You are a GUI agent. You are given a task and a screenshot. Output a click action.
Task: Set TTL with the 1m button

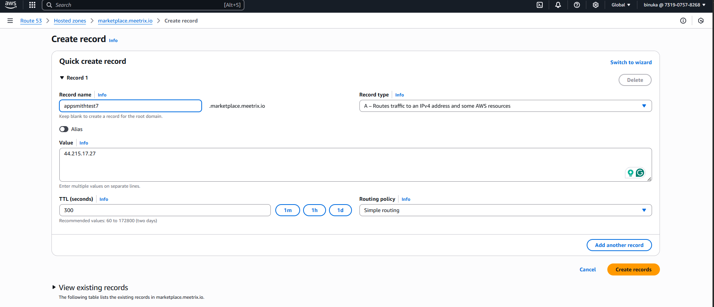pyautogui.click(x=288, y=210)
